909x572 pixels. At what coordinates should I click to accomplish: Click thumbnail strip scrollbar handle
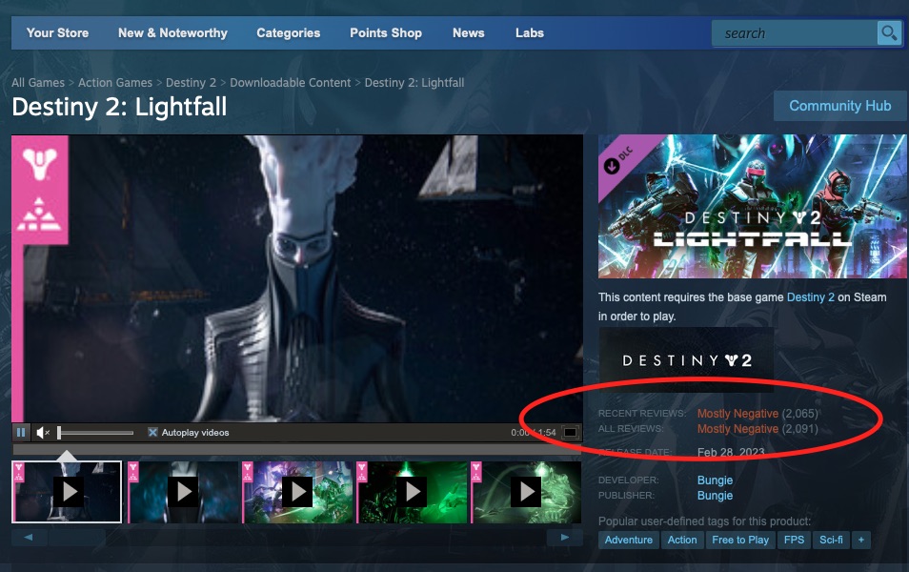[76, 537]
